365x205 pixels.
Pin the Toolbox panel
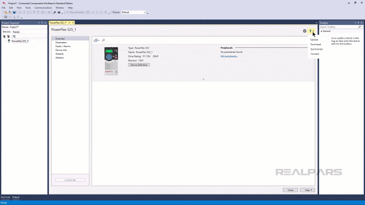358,23
